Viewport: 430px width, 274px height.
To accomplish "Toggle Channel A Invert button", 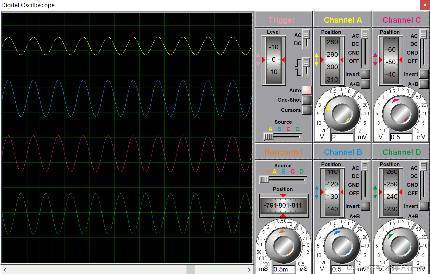I will click(365, 74).
